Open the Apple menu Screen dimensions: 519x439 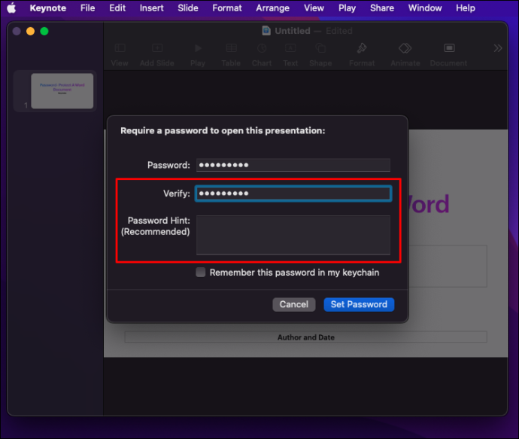11,8
